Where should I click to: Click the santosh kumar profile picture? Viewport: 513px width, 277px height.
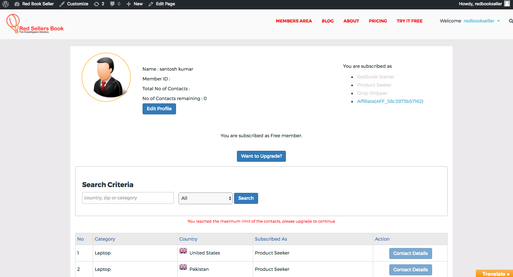[106, 77]
